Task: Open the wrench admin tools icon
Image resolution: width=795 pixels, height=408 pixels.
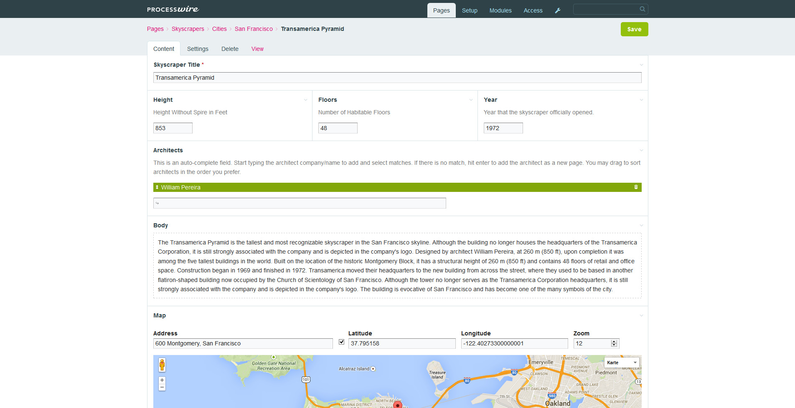Action: (558, 10)
